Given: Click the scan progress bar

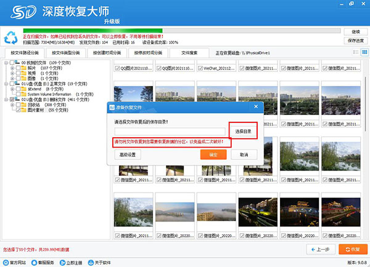Looking at the screenshot, I should (181, 30).
